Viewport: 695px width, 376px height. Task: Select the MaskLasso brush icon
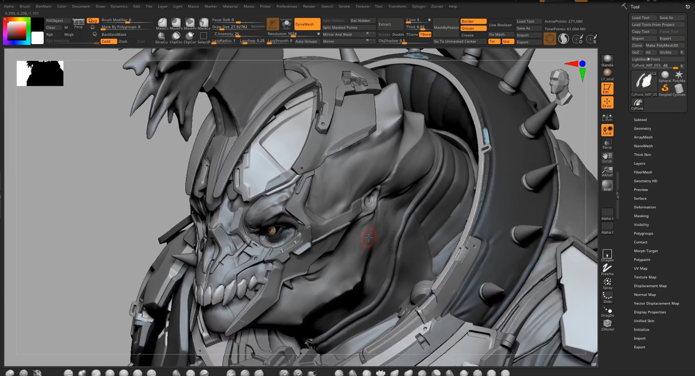click(204, 24)
